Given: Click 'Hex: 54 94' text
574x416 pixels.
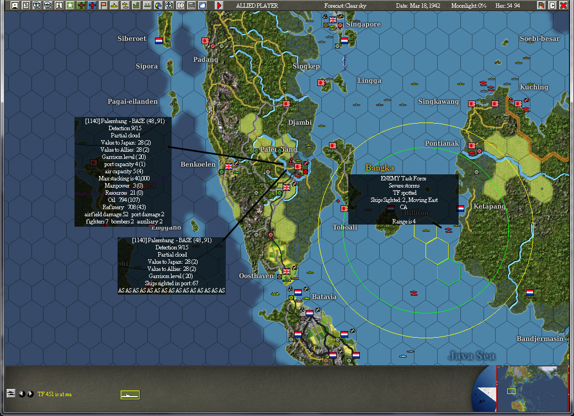Looking at the screenshot, I should (508, 6).
